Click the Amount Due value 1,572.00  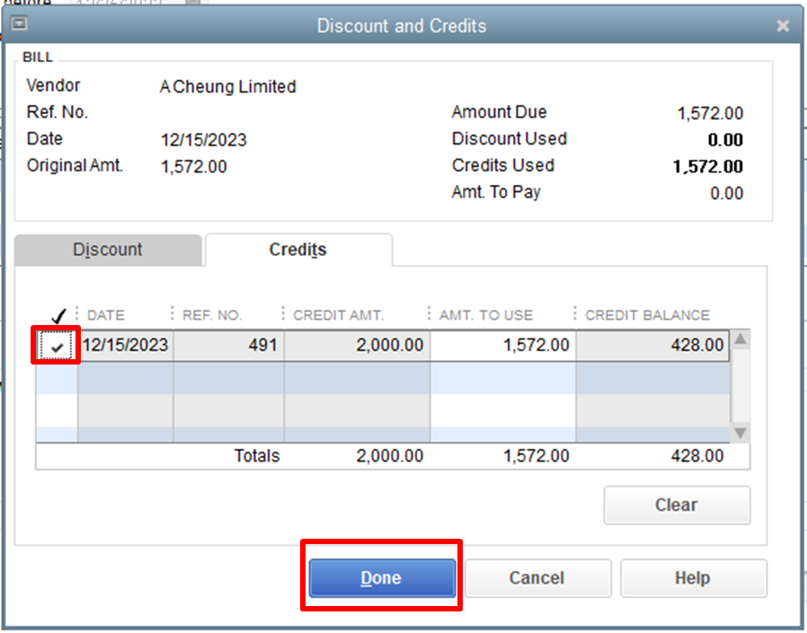click(x=710, y=114)
